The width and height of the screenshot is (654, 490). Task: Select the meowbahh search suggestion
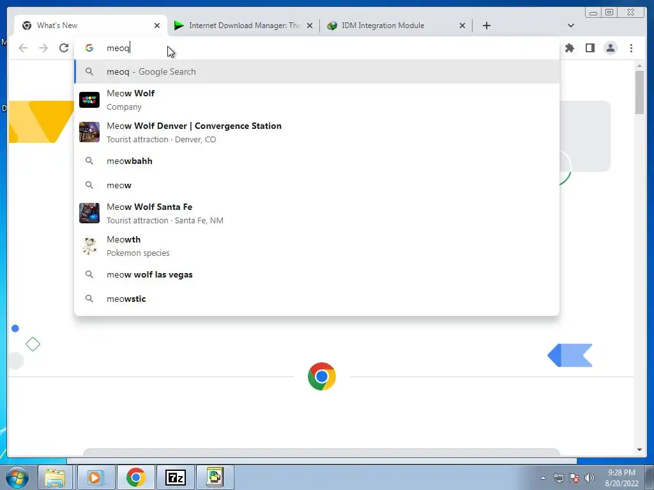317,161
